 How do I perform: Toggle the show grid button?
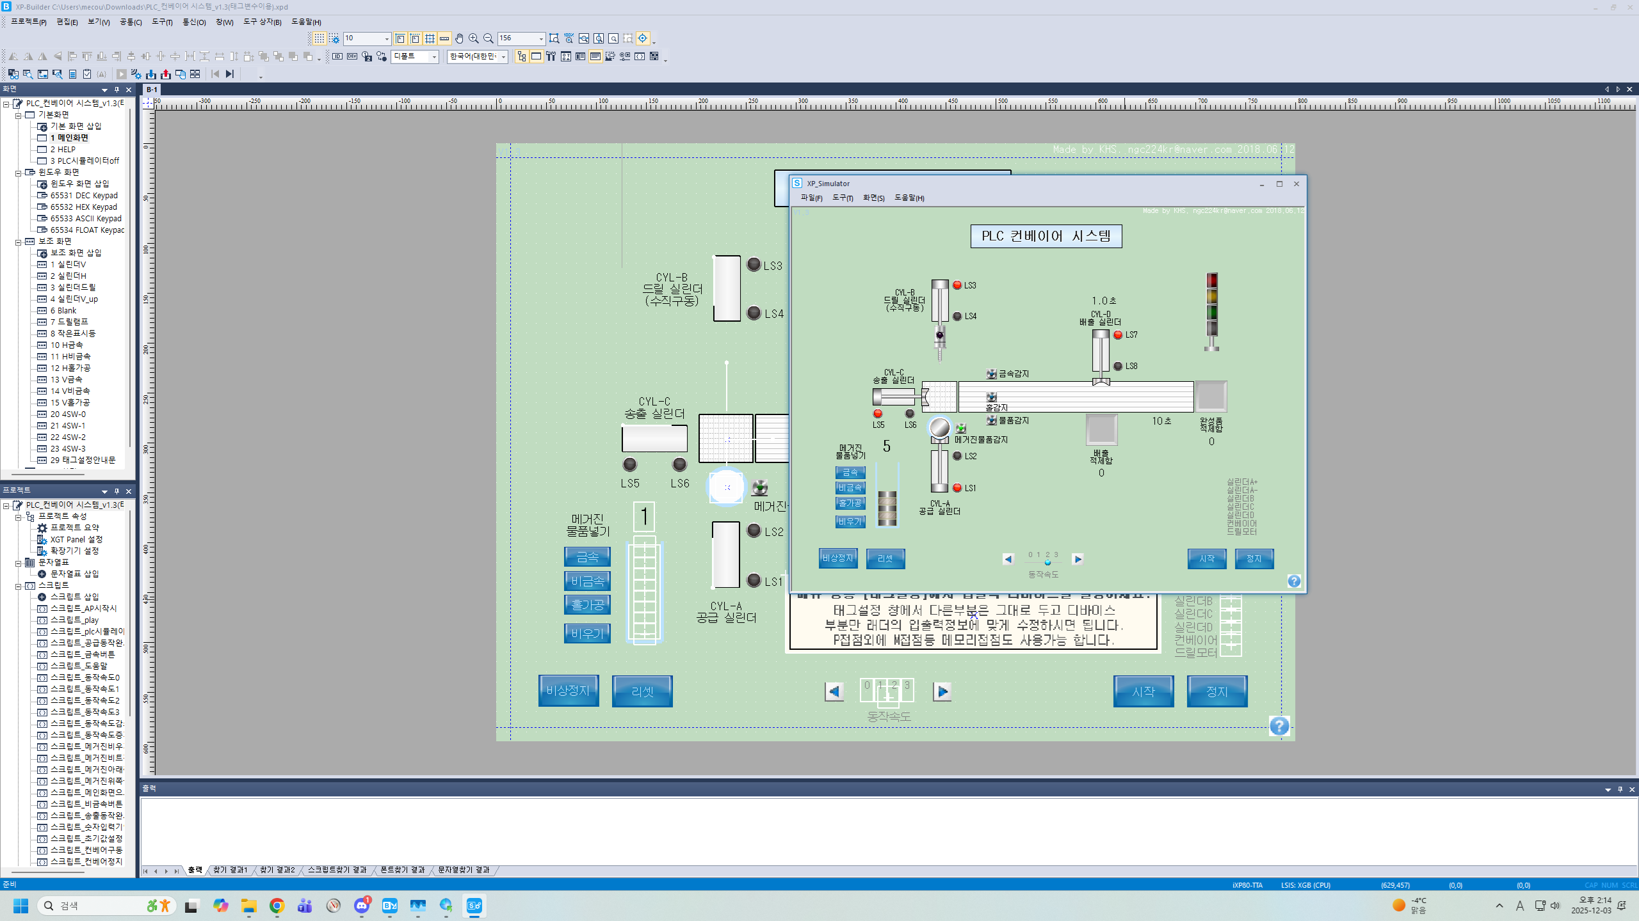pyautogui.click(x=319, y=38)
